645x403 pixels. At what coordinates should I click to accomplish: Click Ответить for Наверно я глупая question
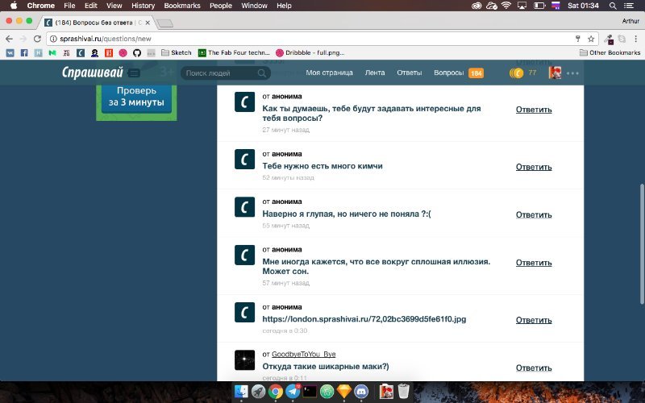tap(534, 214)
